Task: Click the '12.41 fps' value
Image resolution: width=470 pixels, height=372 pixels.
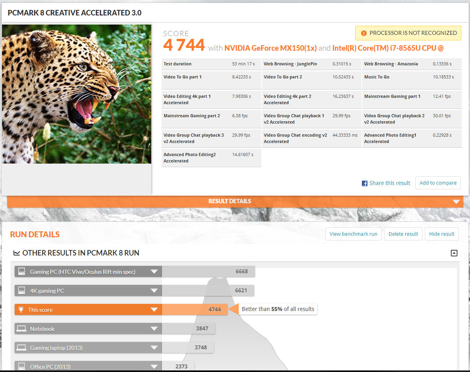Action: (441, 96)
